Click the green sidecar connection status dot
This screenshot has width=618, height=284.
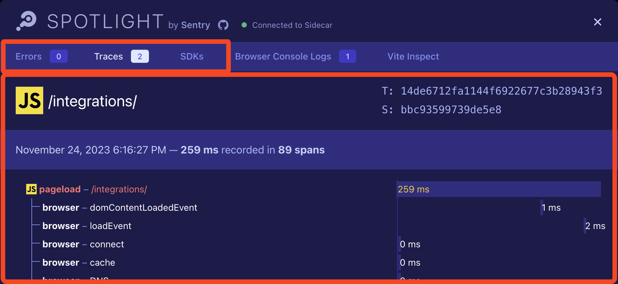point(244,25)
